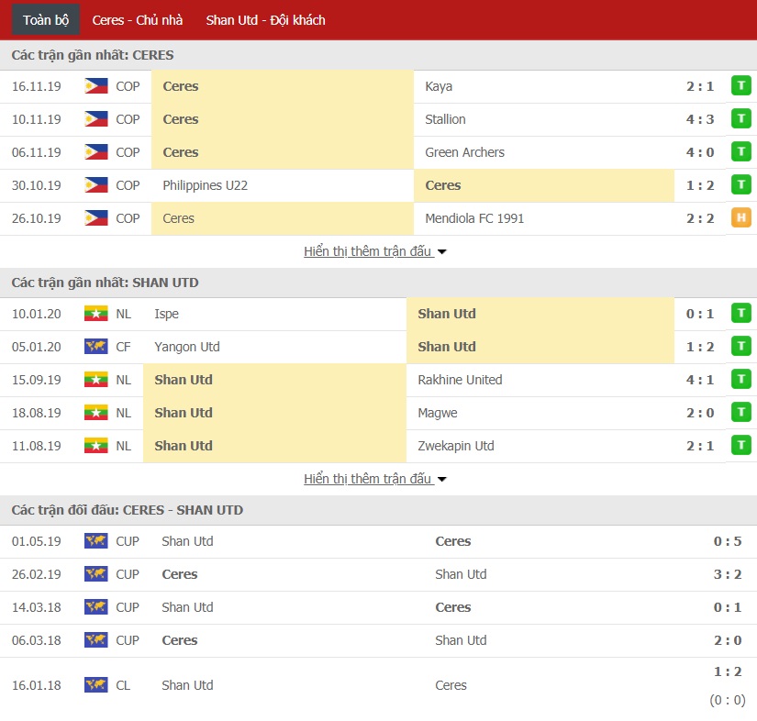
Task: Click green T badge for Rakhine United match
Action: [741, 380]
